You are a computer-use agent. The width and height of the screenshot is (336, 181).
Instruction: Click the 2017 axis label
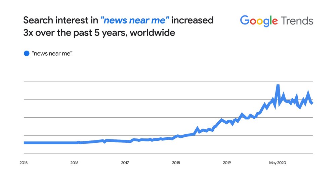pyautogui.click(x=125, y=163)
